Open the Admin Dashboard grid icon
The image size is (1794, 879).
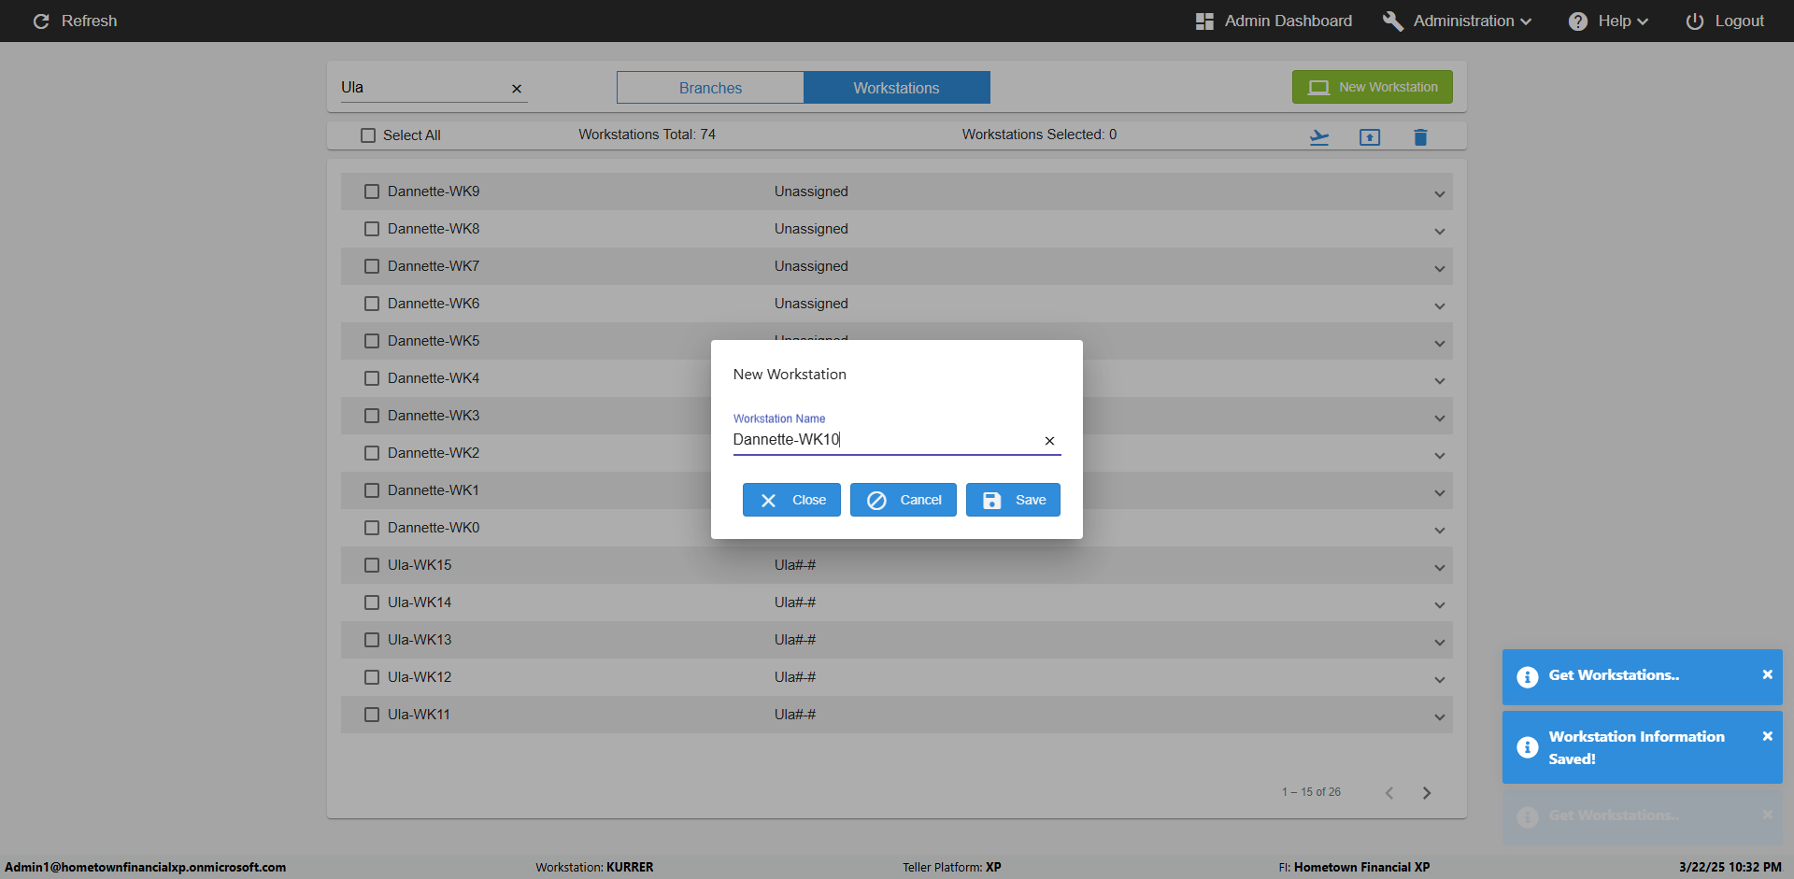click(1204, 21)
